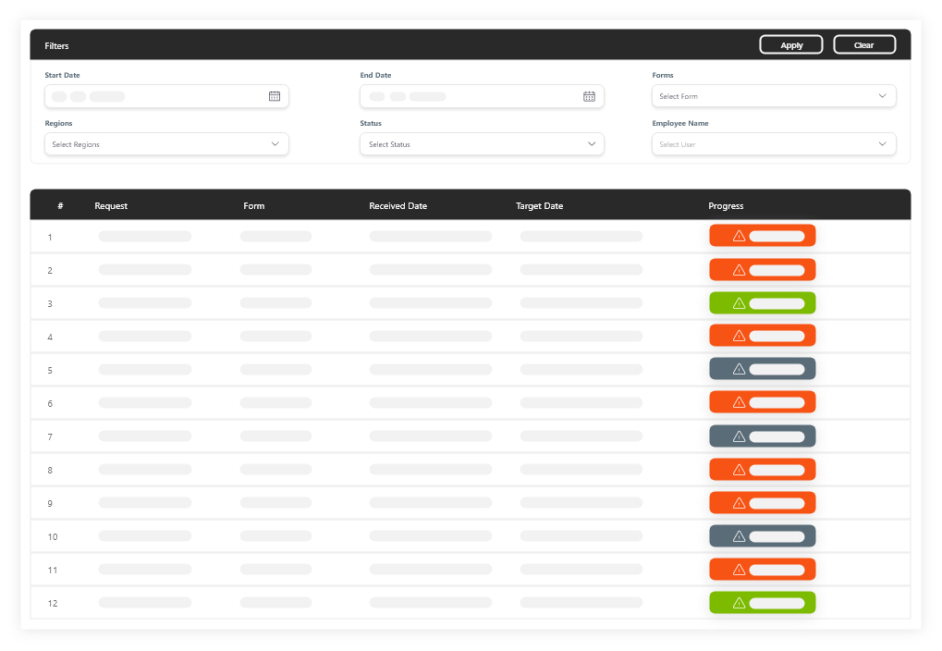Click the warning icon in row 3

(x=739, y=303)
